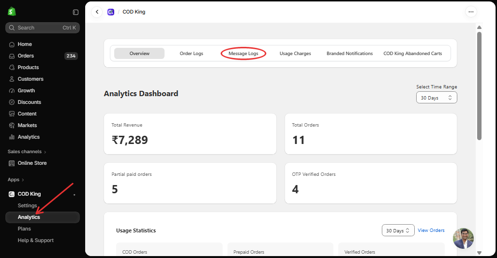Screen dimensions: 497x258
Task: Click the vertical scrollbar thumb
Action: (x=479, y=86)
